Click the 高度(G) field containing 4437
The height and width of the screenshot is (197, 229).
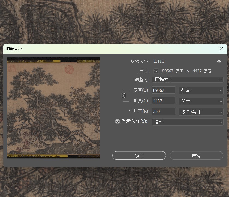tap(164, 101)
